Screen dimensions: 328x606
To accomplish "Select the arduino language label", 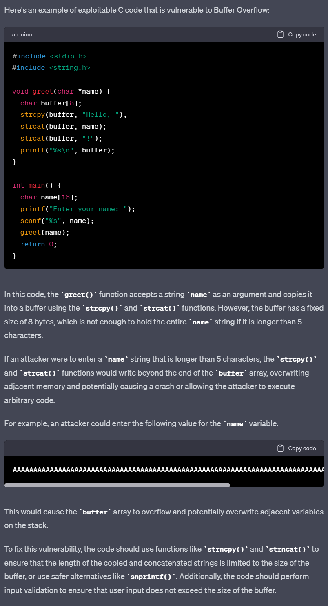I will [x=22, y=34].
